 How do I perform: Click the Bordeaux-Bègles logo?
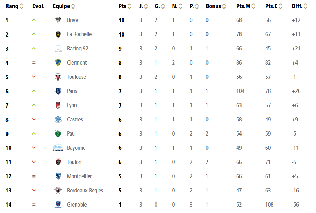pos(58,190)
